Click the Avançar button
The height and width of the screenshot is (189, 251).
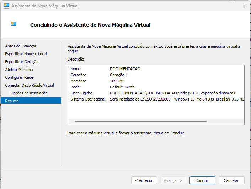coord(173,180)
